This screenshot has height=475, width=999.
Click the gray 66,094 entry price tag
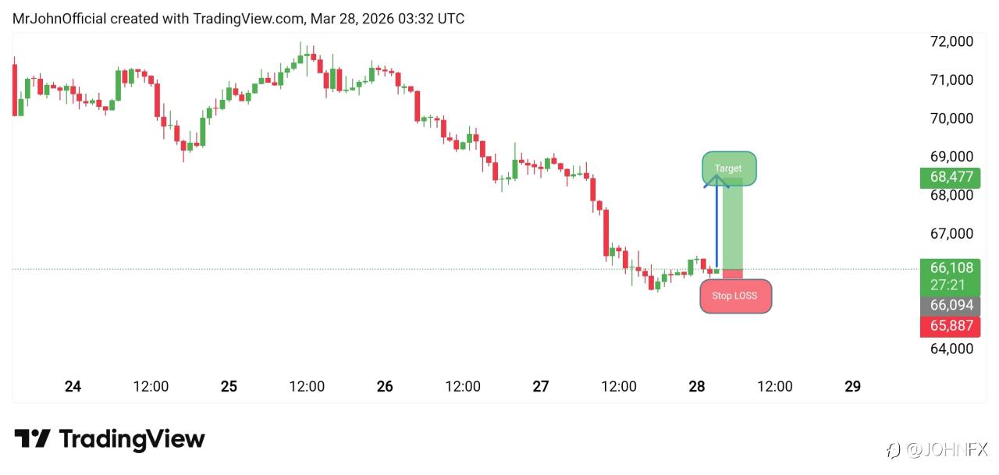click(x=950, y=306)
